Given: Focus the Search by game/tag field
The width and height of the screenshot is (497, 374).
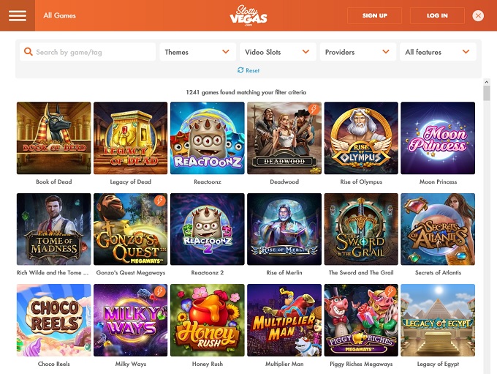Looking at the screenshot, I should [88, 52].
